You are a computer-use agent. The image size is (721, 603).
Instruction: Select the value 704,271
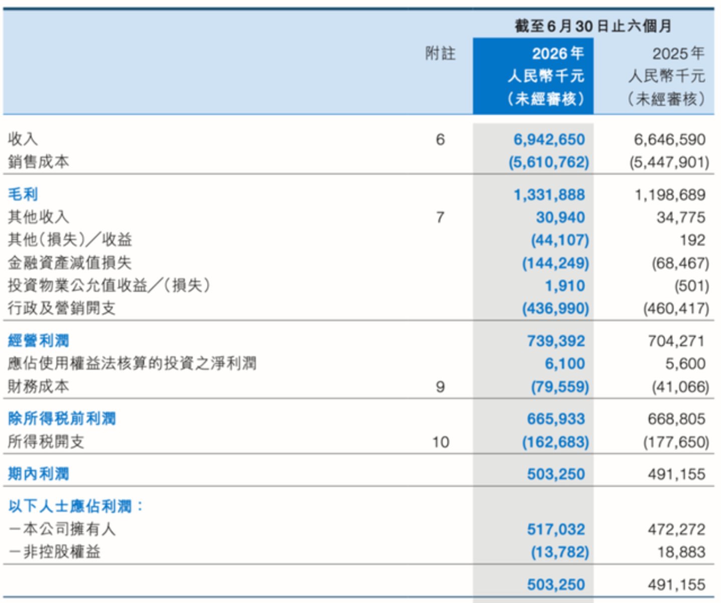click(x=676, y=341)
